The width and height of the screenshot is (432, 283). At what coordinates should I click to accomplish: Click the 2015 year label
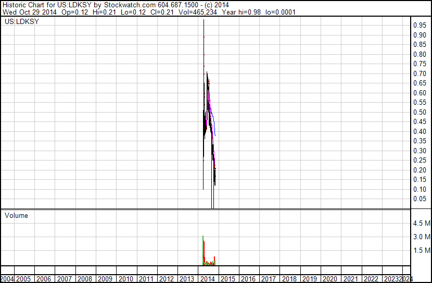tap(228, 279)
